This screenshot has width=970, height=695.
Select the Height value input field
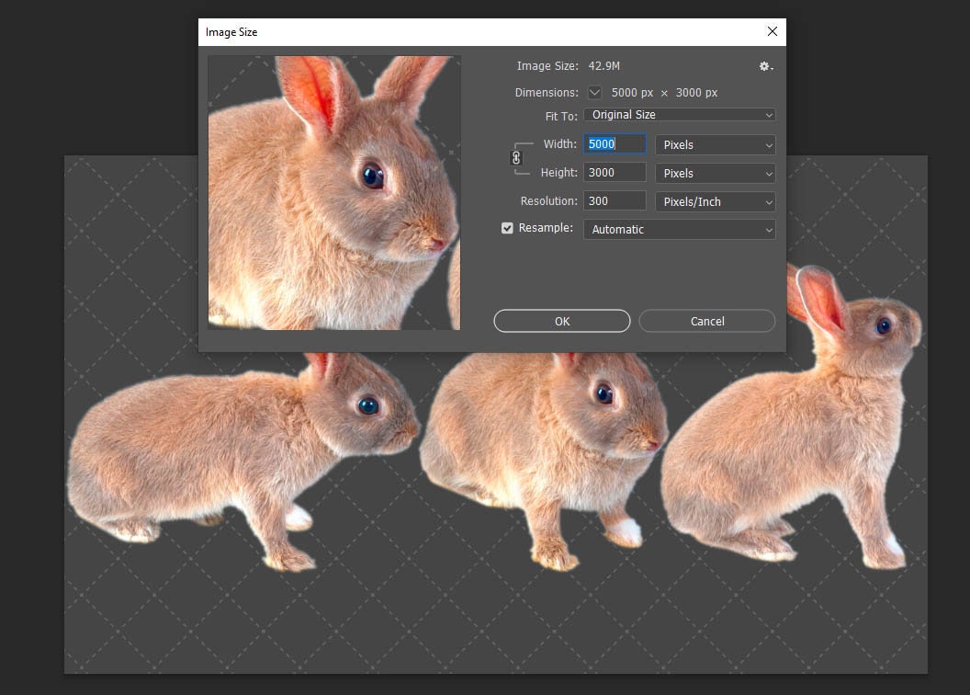(x=614, y=172)
